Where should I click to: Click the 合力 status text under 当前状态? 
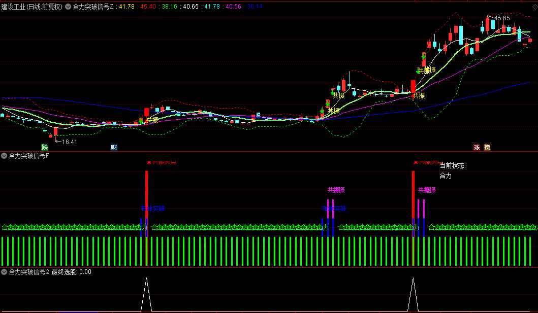(446, 176)
